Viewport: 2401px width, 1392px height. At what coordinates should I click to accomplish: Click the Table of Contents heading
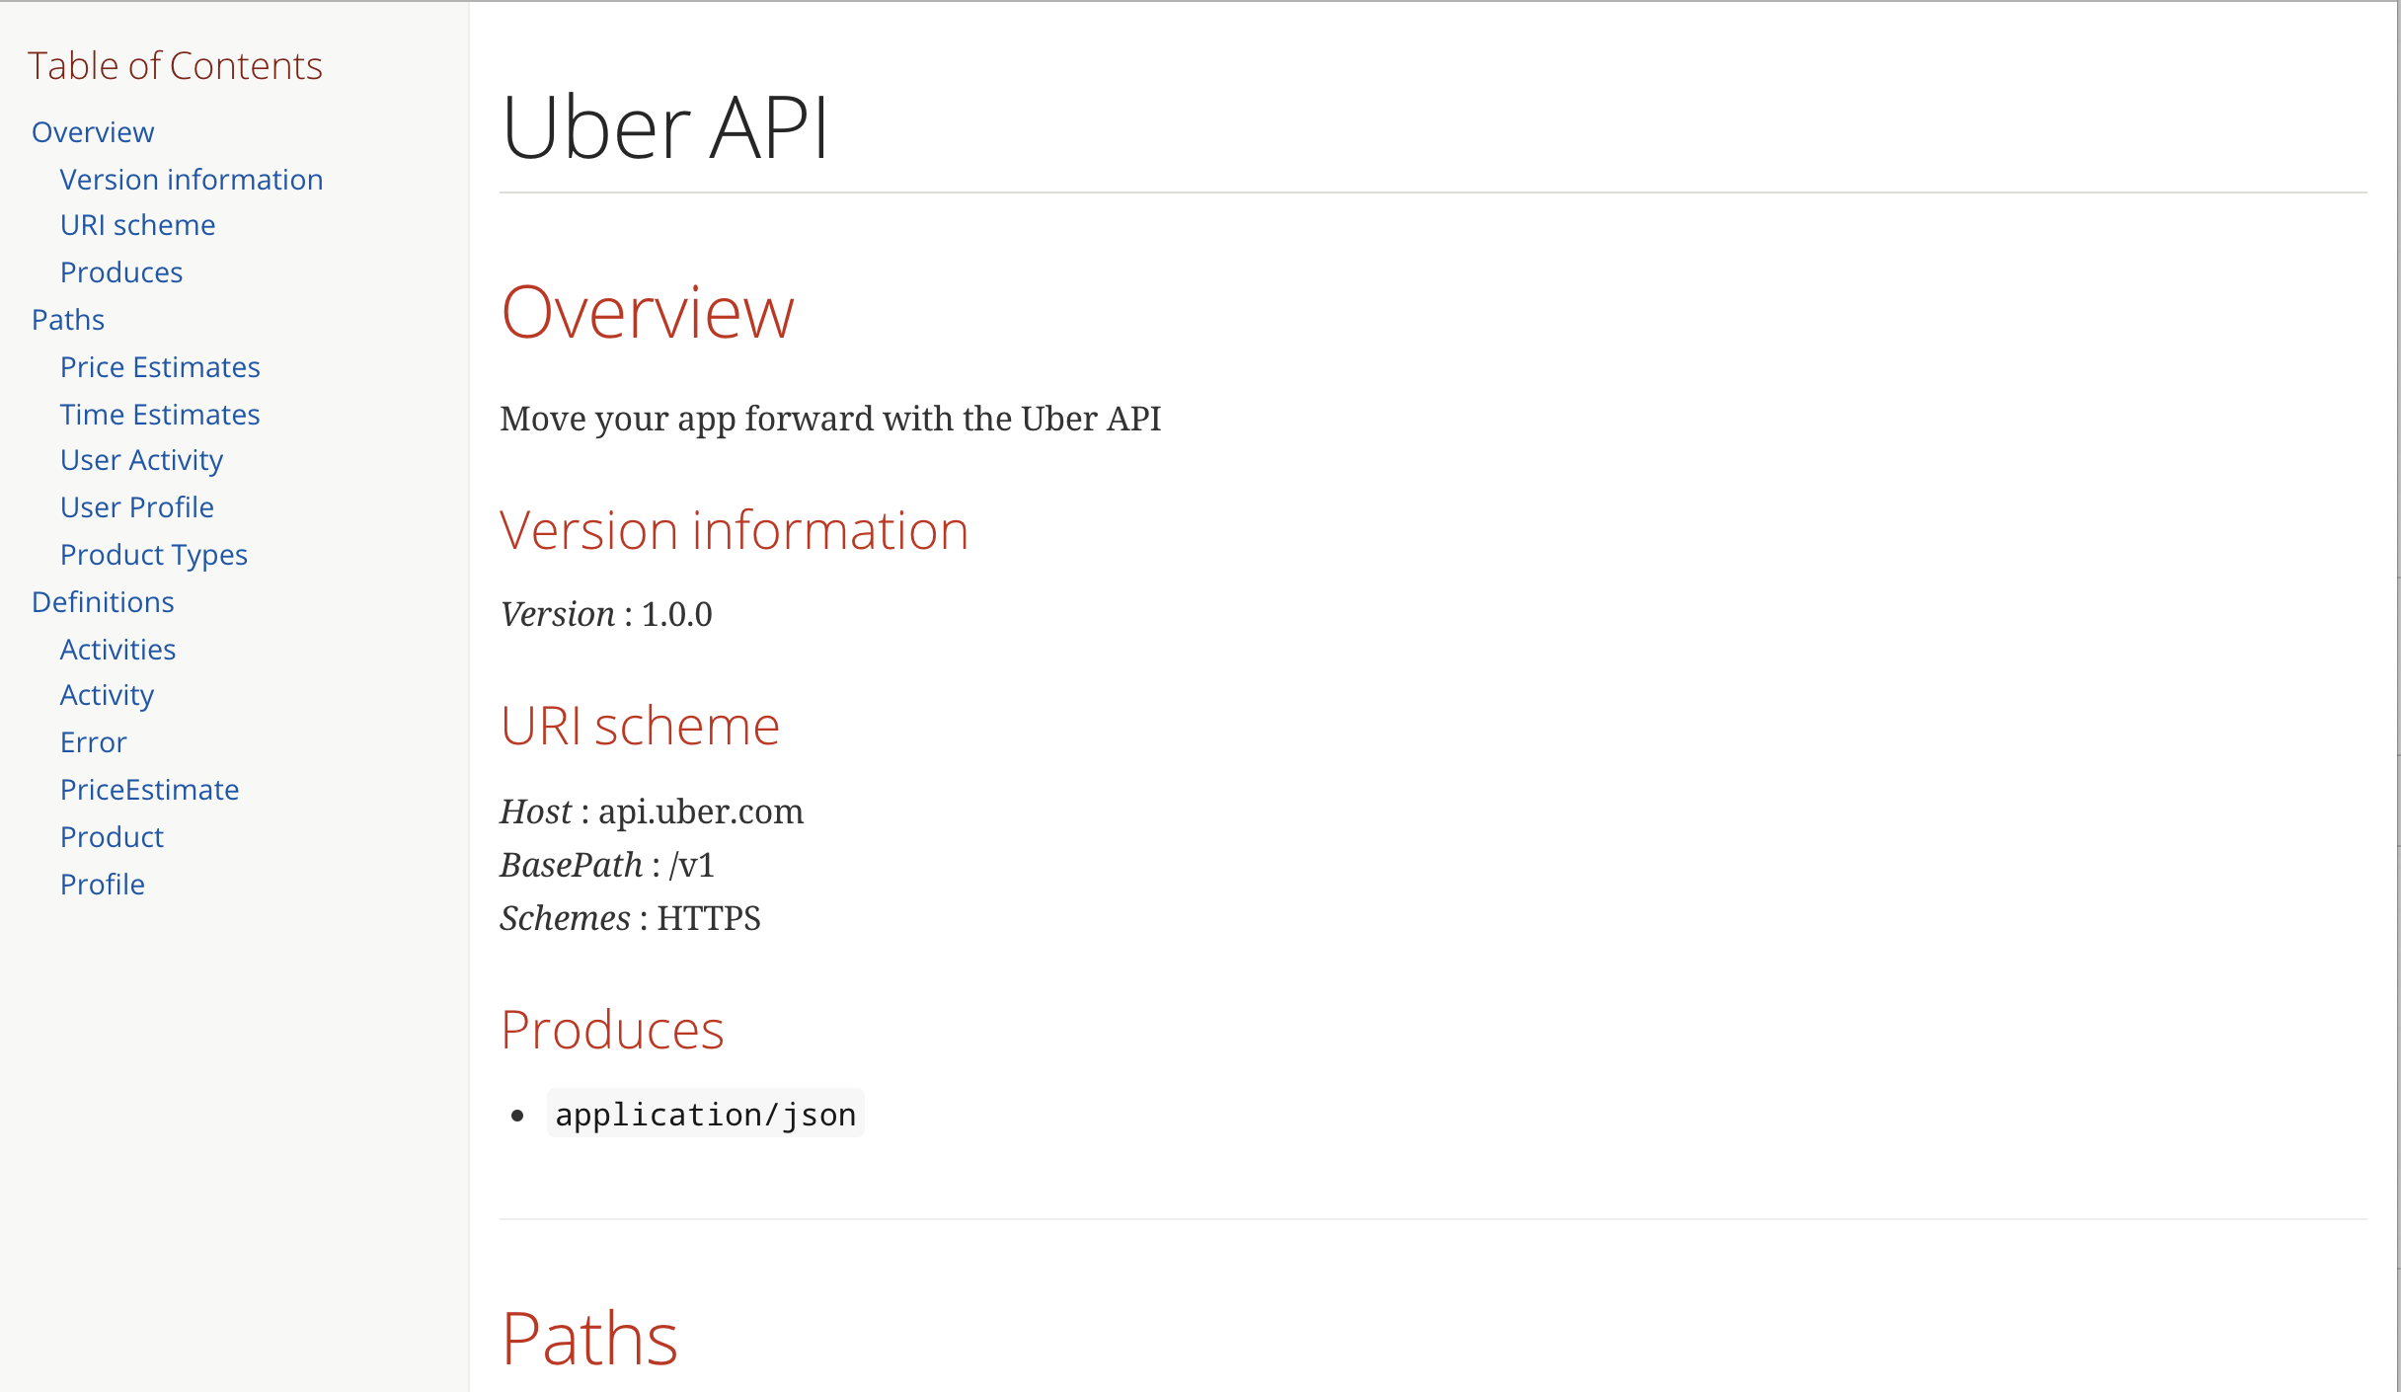175,65
